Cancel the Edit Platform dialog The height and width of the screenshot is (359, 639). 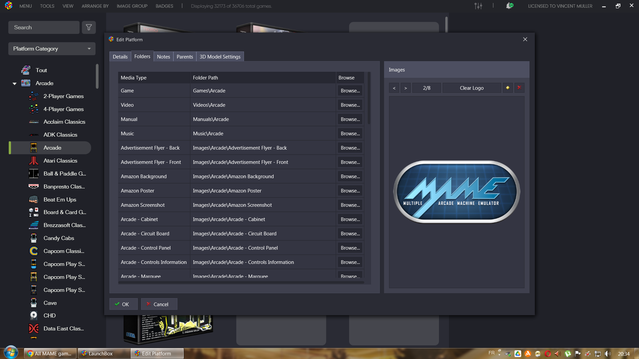pyautogui.click(x=159, y=304)
